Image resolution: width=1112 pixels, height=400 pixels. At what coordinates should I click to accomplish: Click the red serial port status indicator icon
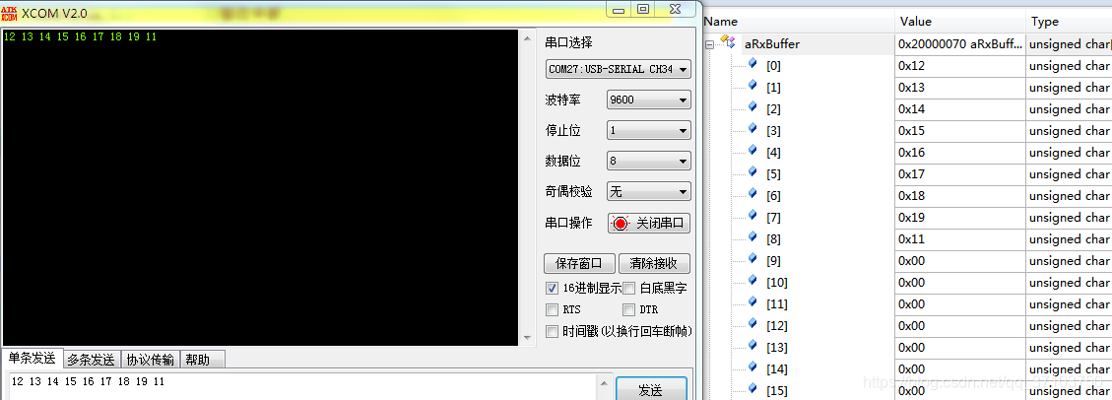point(621,223)
